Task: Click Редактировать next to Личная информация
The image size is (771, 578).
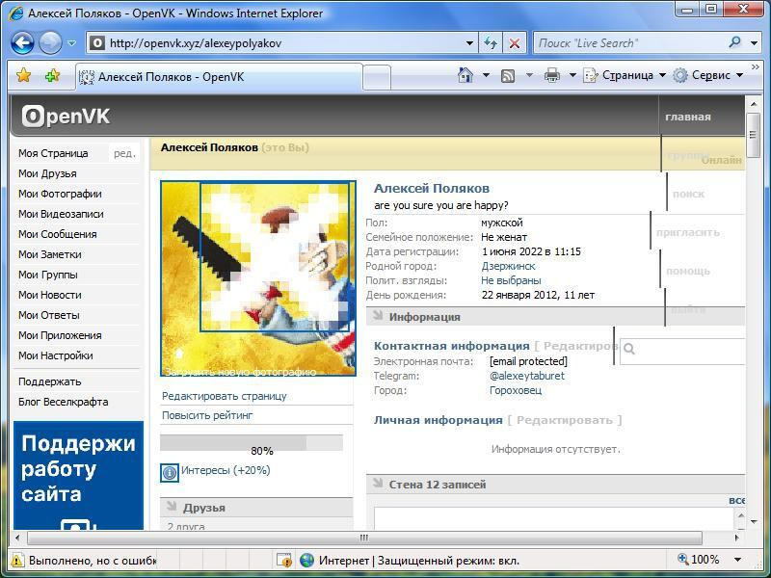Action: point(565,420)
